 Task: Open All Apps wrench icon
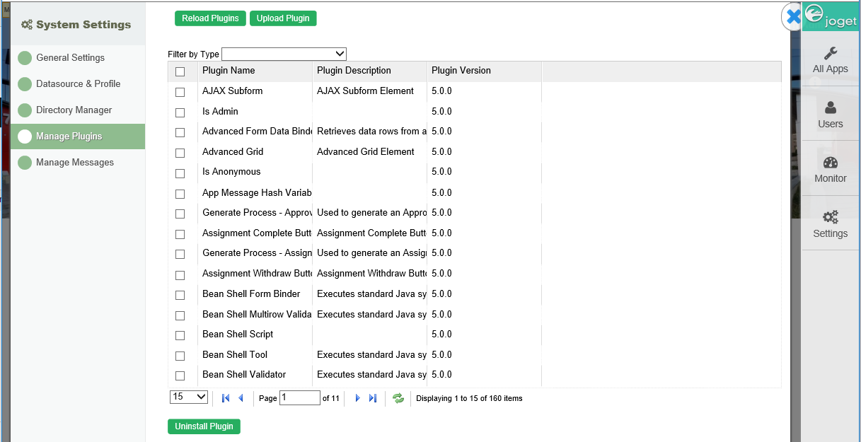(831, 54)
